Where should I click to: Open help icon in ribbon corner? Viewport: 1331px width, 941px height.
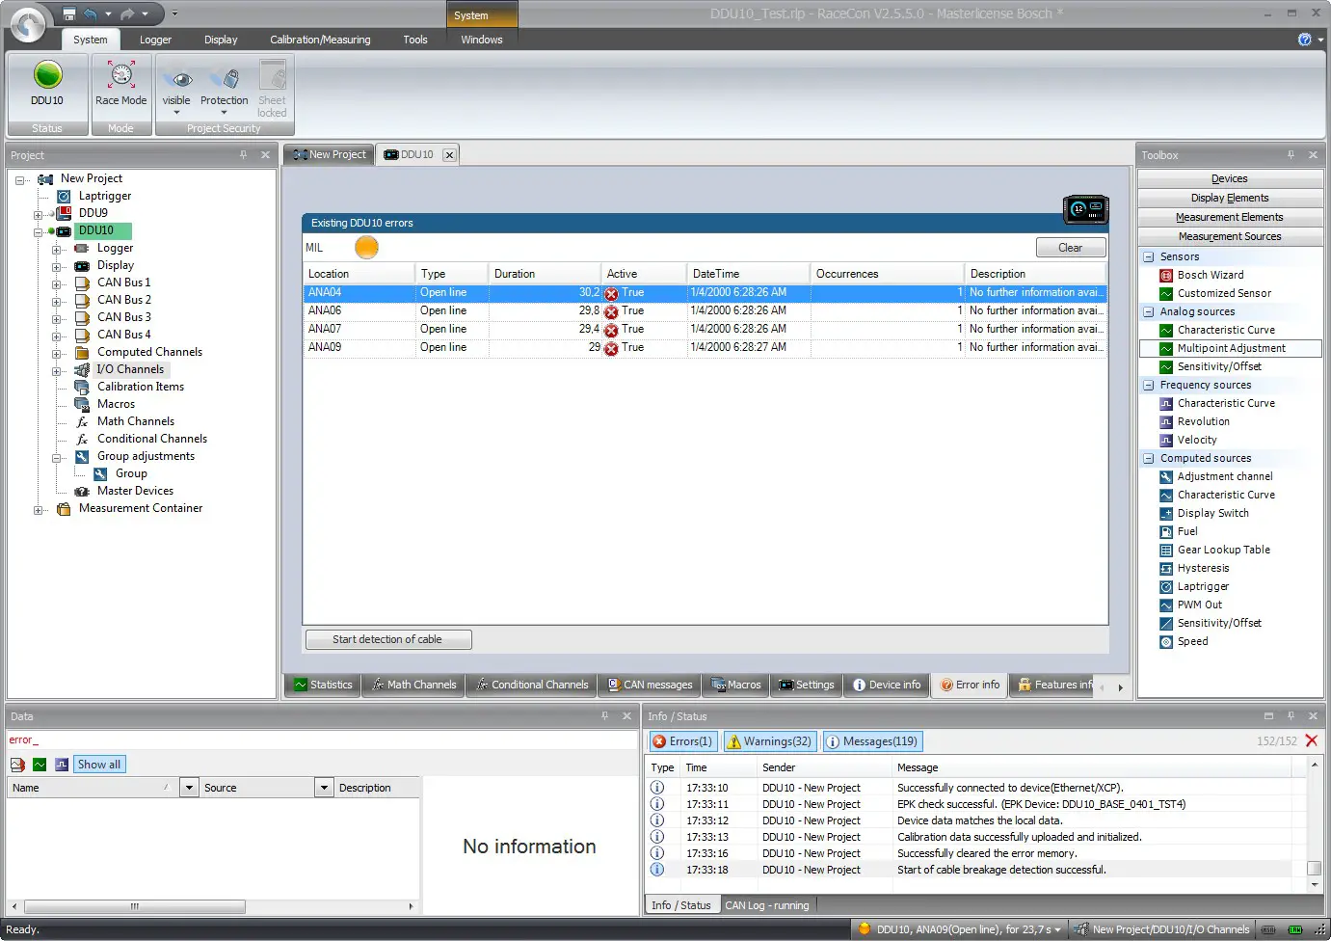[x=1305, y=40]
